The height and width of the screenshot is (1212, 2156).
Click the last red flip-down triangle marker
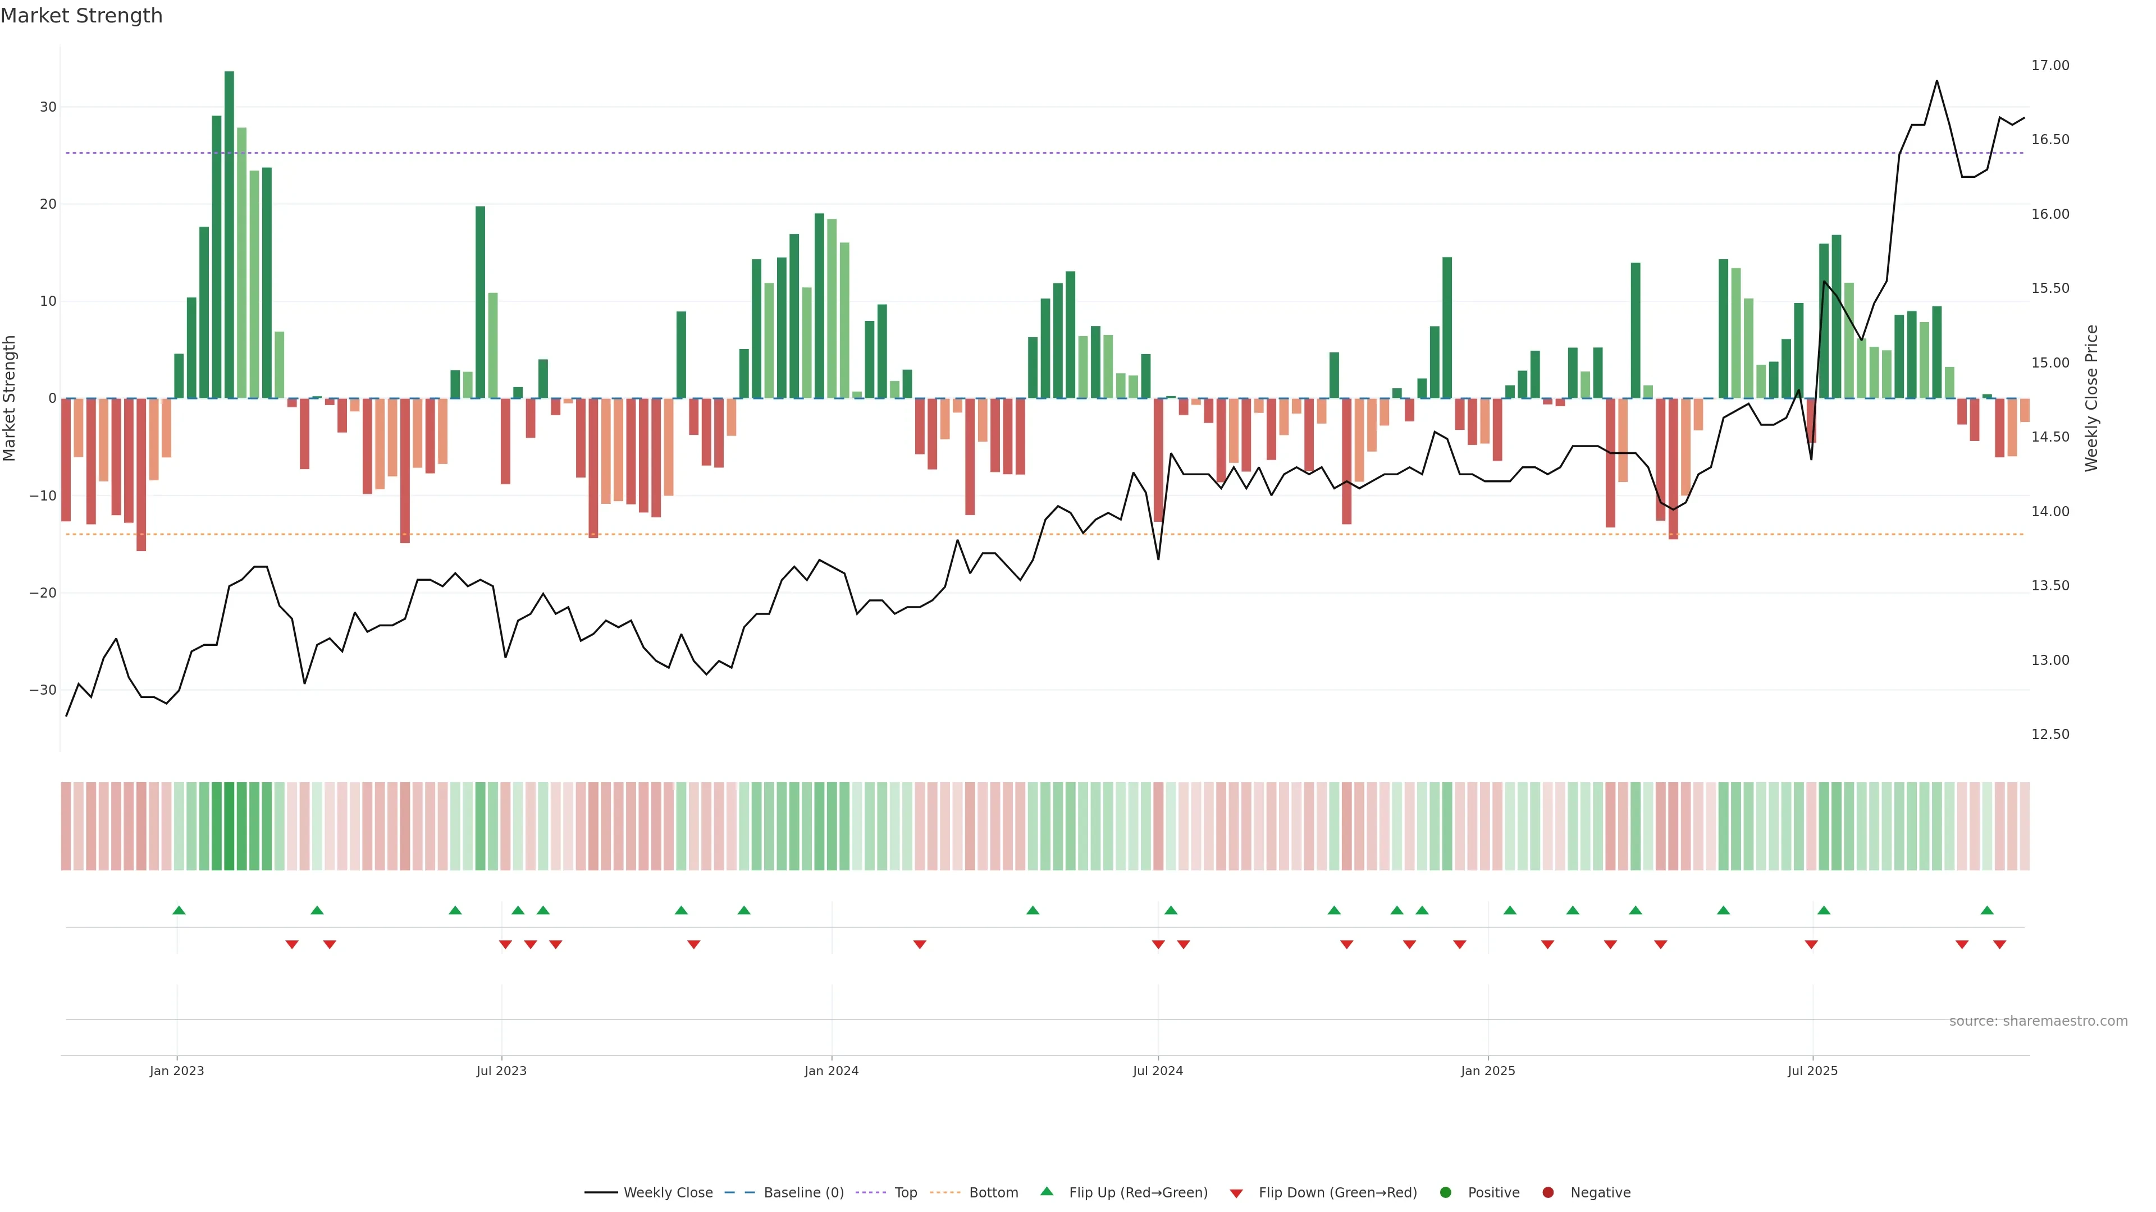click(x=1999, y=944)
